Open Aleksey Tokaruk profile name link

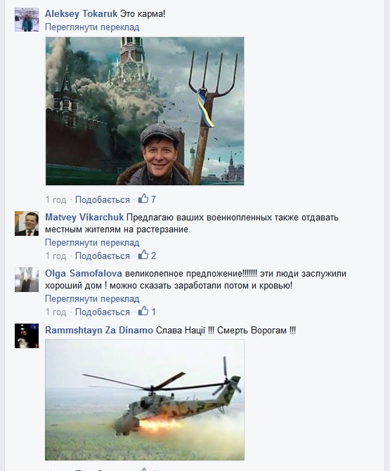pyautogui.click(x=81, y=14)
